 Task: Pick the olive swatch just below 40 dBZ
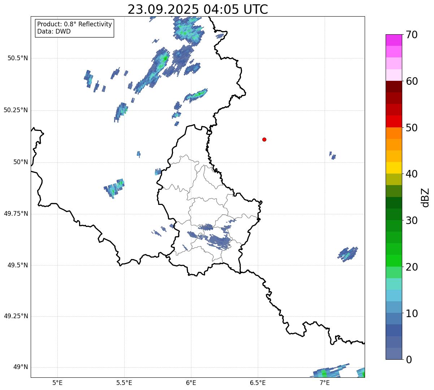pyautogui.click(x=394, y=179)
